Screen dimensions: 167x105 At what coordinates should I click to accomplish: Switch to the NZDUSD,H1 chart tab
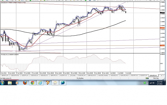click(44, 75)
